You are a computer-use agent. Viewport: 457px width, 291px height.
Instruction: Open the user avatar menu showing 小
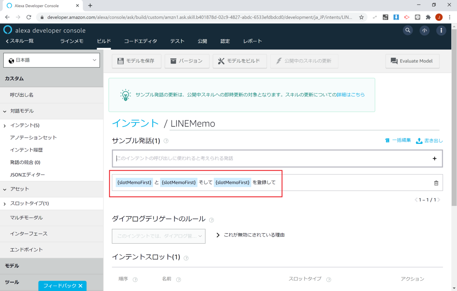pyautogui.click(x=424, y=30)
